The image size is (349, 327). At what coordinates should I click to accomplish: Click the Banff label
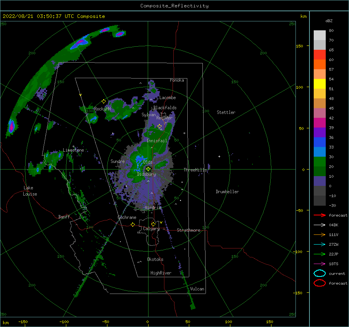tap(64, 217)
